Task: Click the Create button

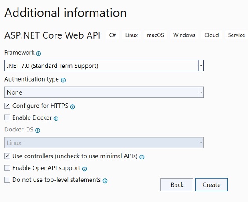Action: click(212, 185)
